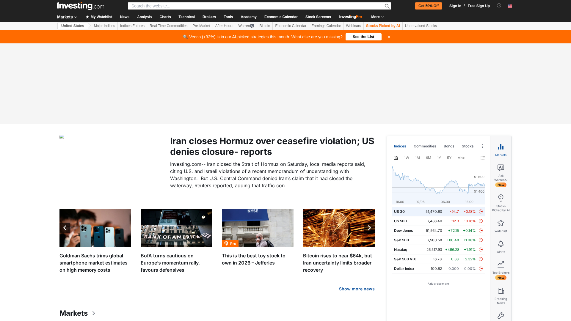571x321 pixels.
Task: Open the InvestingPro menu item
Action: point(351,17)
